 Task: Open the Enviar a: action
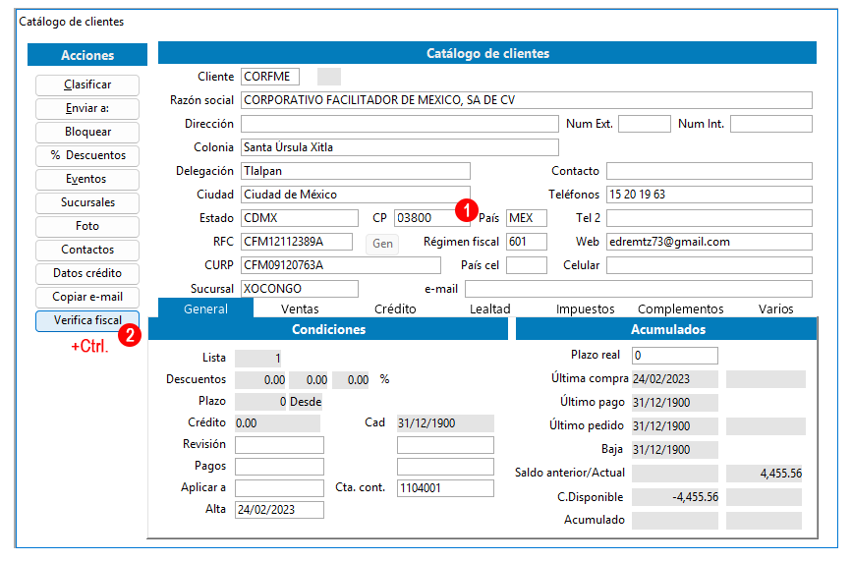click(87, 108)
